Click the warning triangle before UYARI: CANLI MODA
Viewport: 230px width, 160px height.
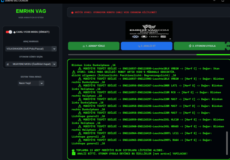[73, 72]
